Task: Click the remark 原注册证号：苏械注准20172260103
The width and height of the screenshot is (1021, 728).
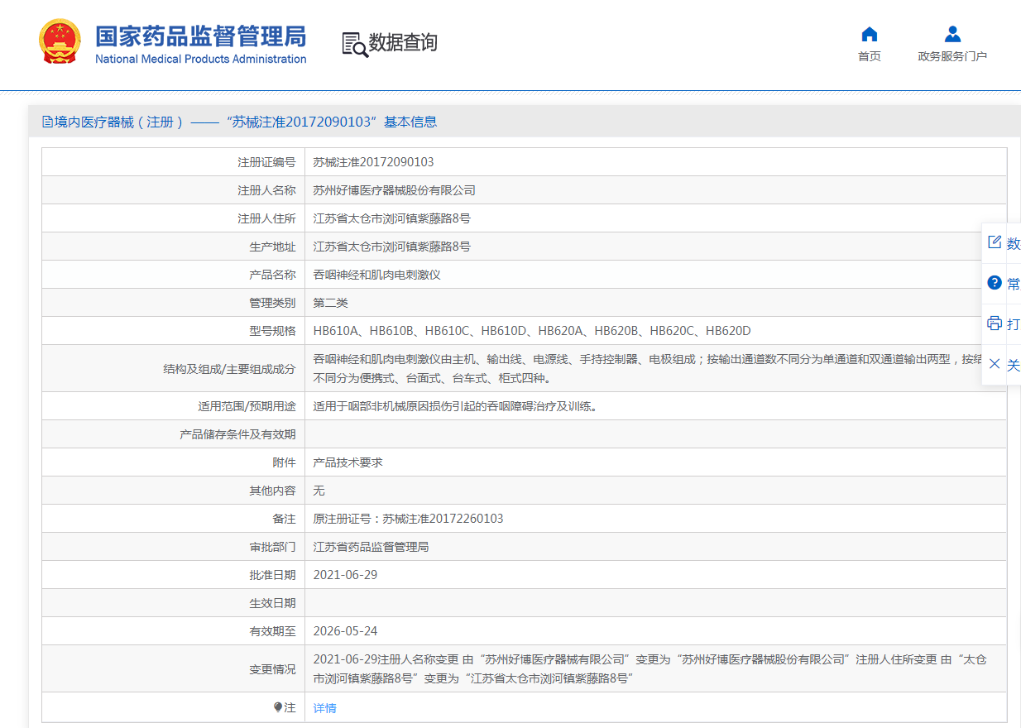Action: click(408, 519)
